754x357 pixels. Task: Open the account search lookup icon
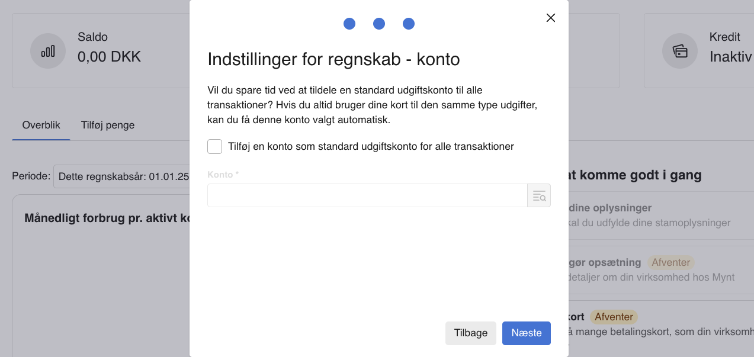(539, 196)
